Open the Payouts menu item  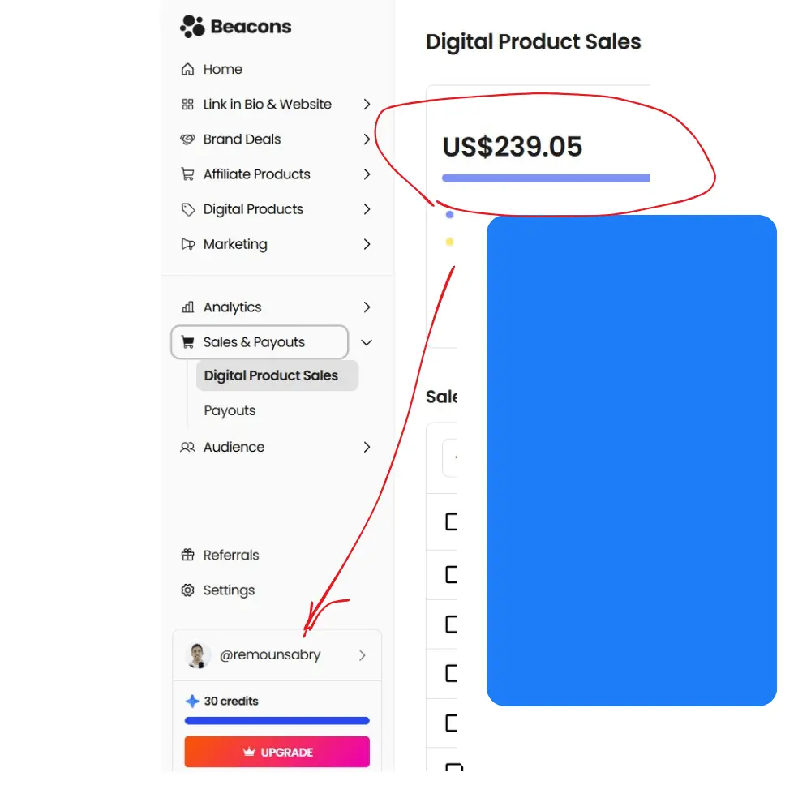coord(230,410)
